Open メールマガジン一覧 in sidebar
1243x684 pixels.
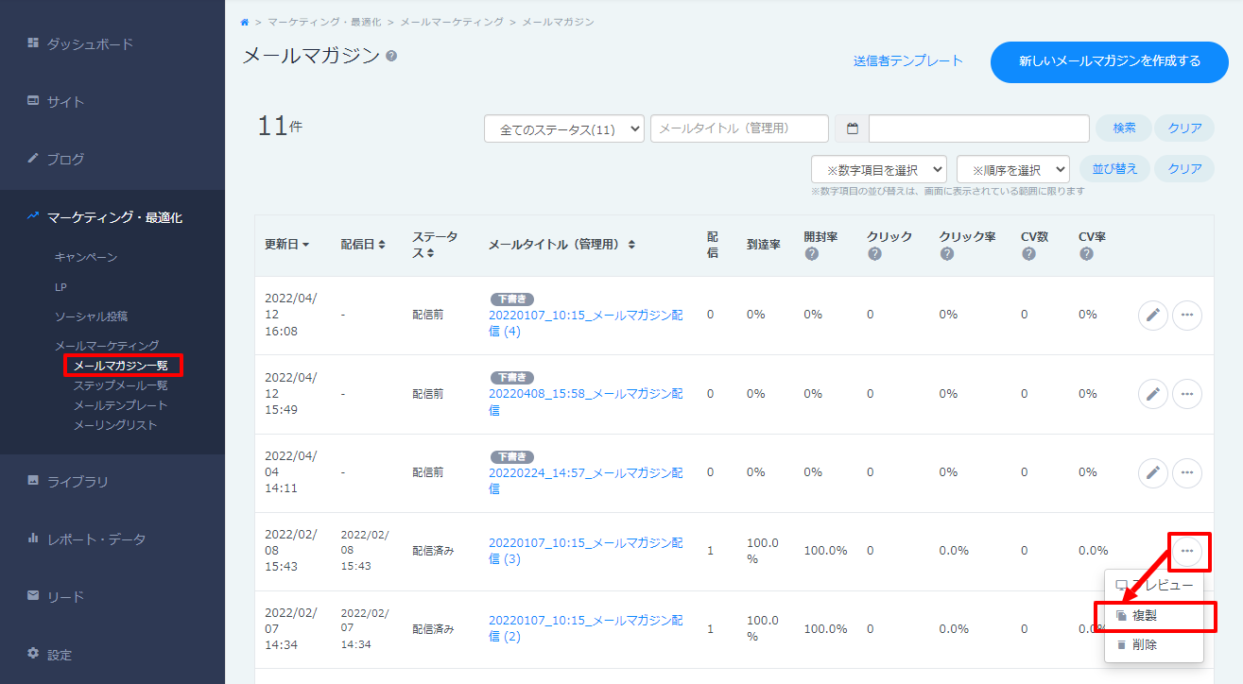coord(121,365)
